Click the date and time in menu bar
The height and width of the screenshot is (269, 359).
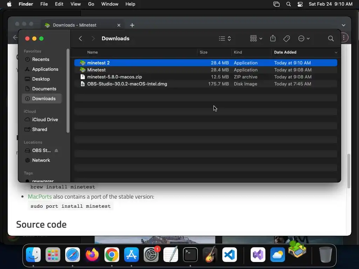tap(331, 4)
